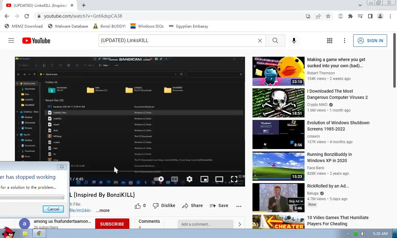The height and width of the screenshot is (238, 397).
Task: Share this page using the address bar share icon
Action: tap(318, 16)
